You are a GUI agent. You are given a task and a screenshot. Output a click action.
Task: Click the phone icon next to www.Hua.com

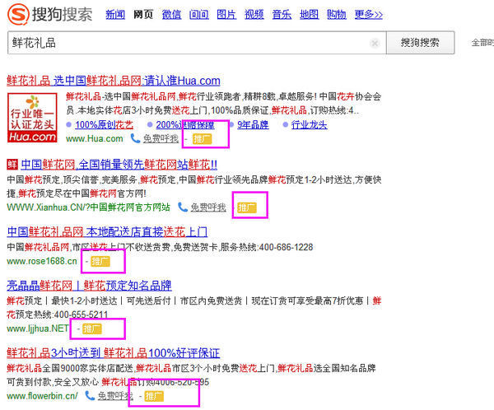pyautogui.click(x=135, y=138)
